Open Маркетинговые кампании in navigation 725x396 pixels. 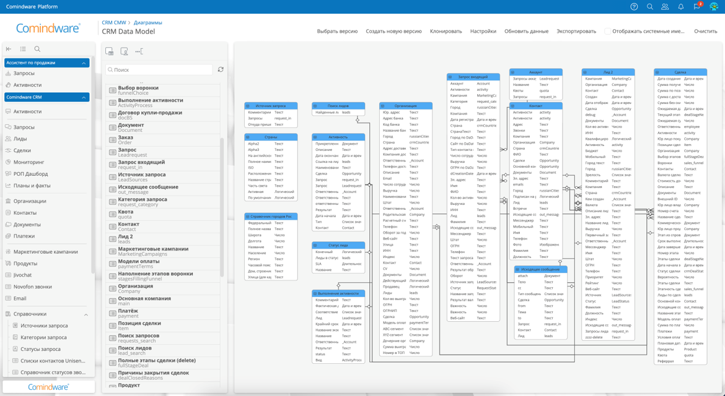(46, 252)
